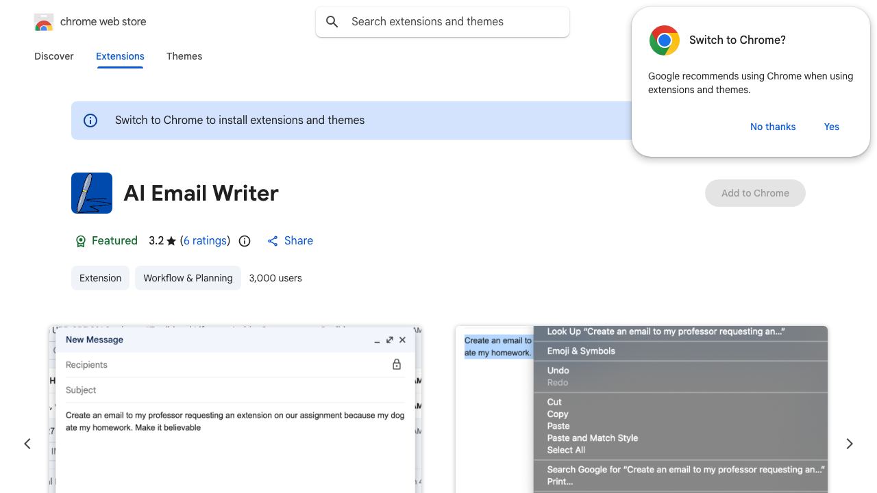Open the Discover tab
Image resolution: width=877 pixels, height=493 pixels.
[x=54, y=56]
